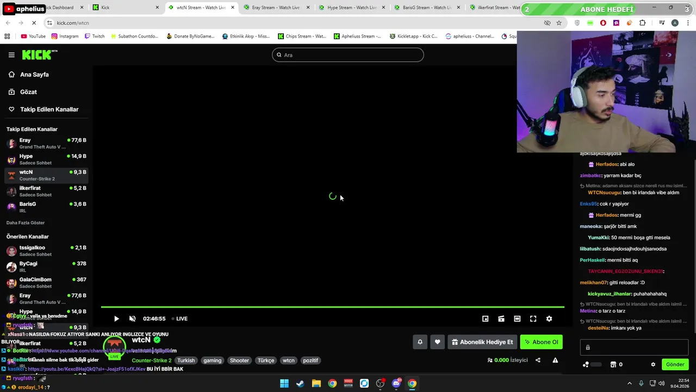
Task: Open followed channel Hype with 14,9 B
Action: [x=46, y=160]
